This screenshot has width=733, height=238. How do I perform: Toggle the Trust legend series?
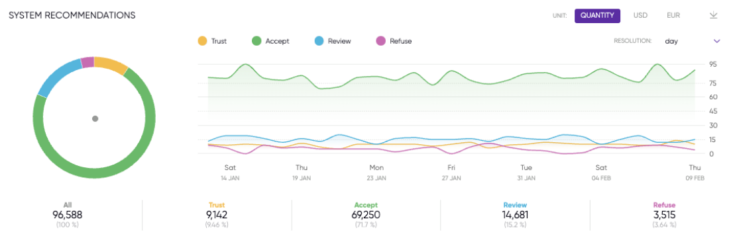pyautogui.click(x=213, y=41)
